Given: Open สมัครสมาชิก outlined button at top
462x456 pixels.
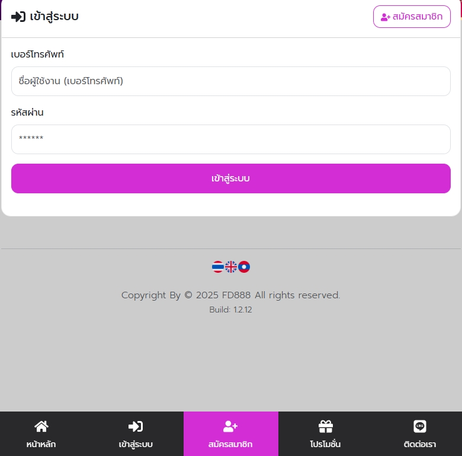Looking at the screenshot, I should [x=412, y=17].
